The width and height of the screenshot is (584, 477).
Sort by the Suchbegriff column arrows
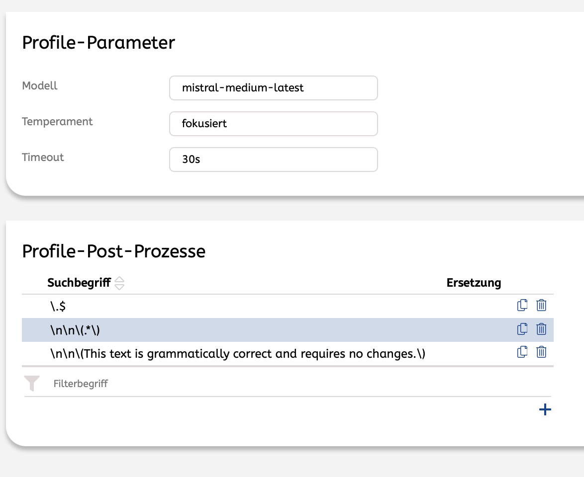point(119,283)
